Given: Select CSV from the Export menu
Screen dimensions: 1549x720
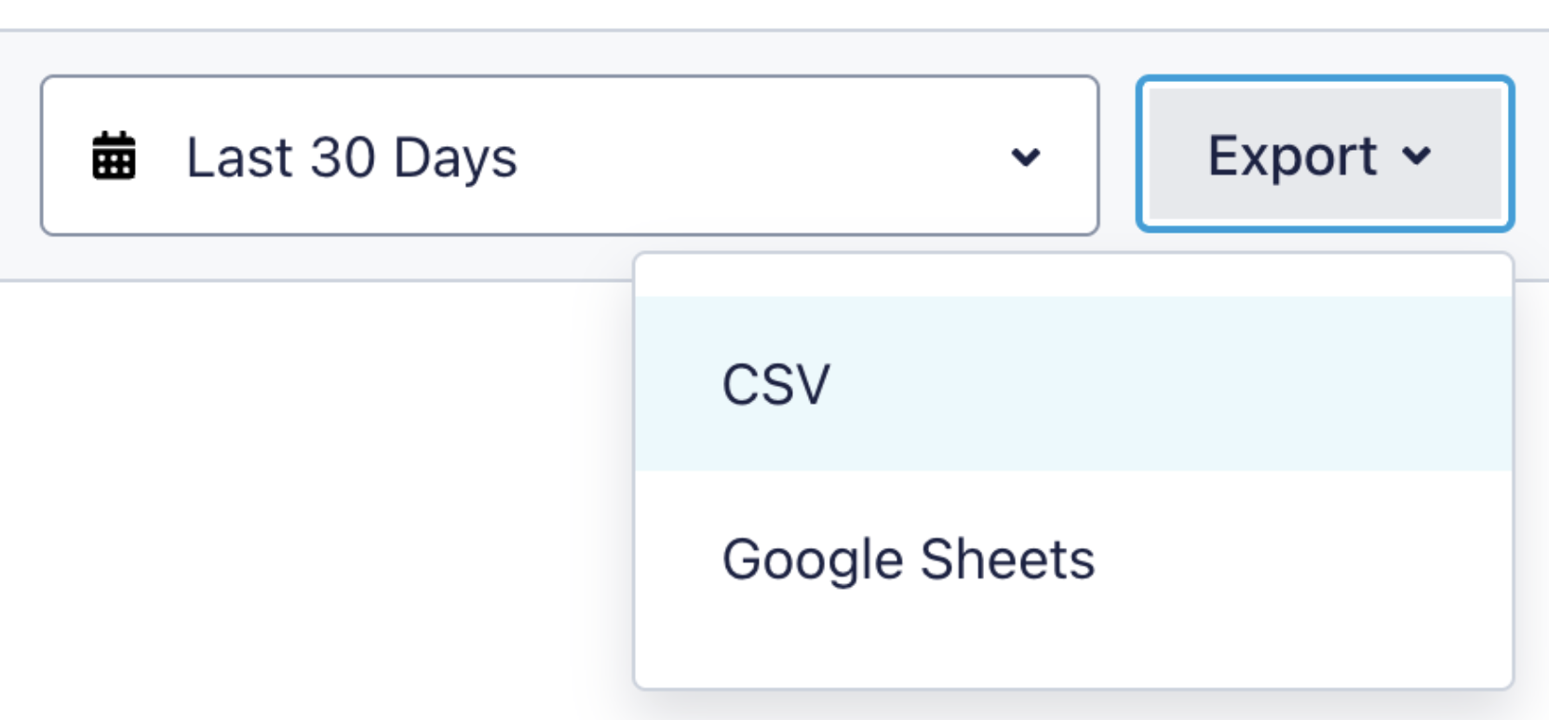Looking at the screenshot, I should (x=776, y=384).
